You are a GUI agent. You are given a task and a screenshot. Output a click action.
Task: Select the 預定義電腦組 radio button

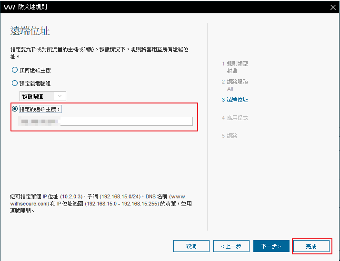15,83
